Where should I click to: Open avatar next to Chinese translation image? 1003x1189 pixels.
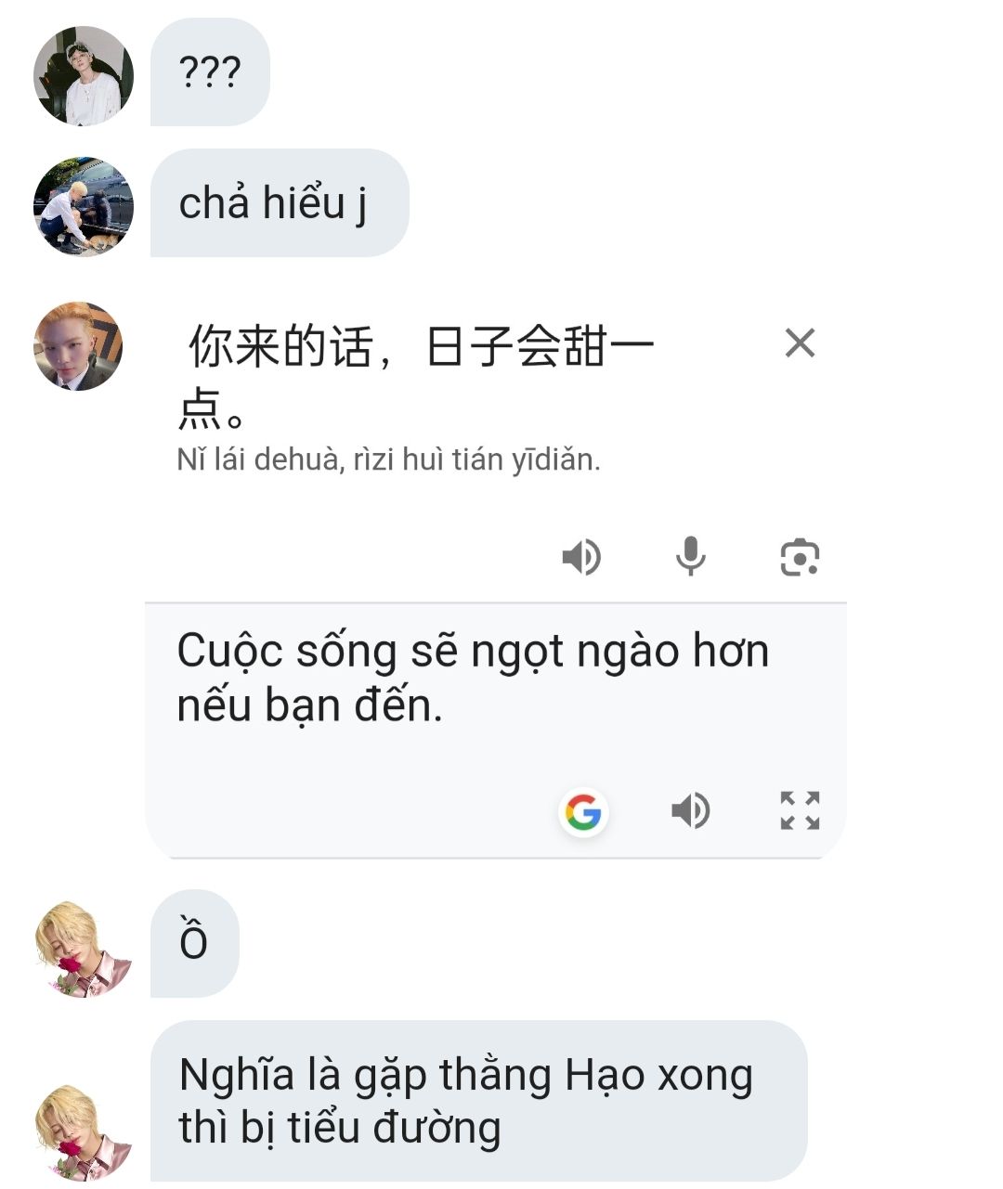[x=79, y=345]
